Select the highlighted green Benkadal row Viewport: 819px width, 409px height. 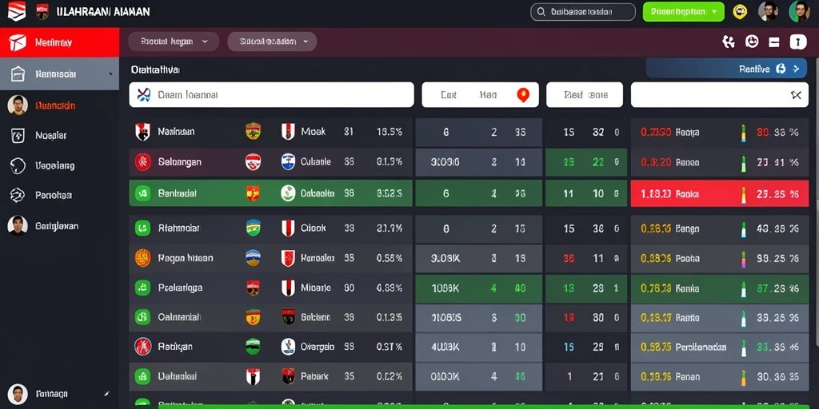[x=270, y=193]
